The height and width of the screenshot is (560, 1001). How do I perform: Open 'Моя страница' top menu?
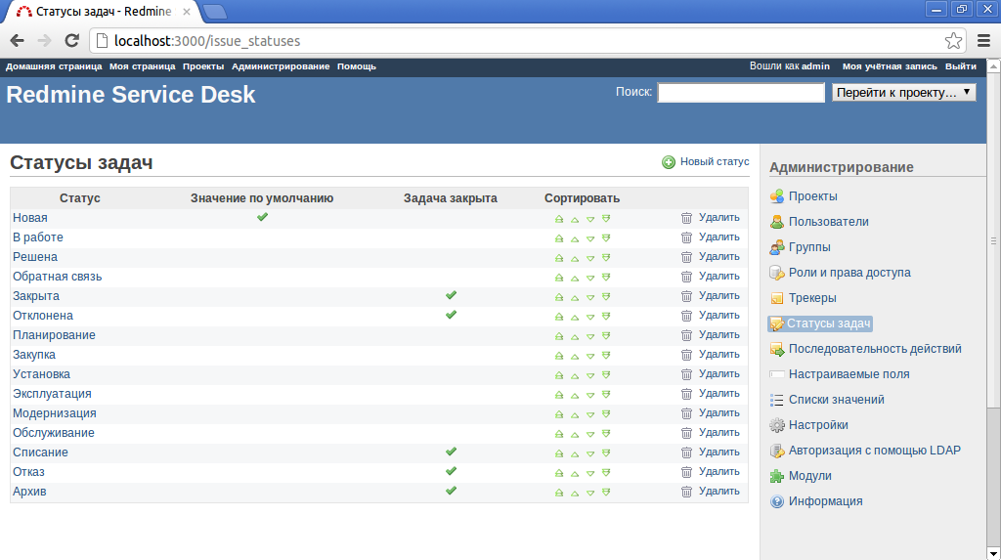(143, 66)
